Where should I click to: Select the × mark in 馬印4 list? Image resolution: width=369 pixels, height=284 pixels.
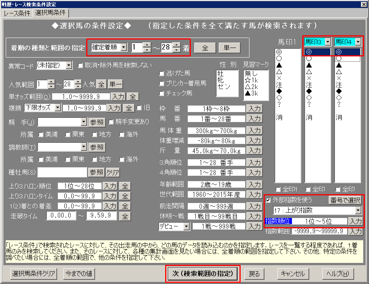(x=339, y=78)
